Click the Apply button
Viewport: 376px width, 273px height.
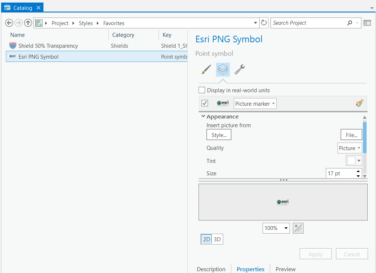coord(315,254)
